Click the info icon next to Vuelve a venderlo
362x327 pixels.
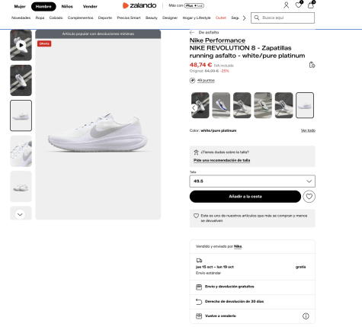[306, 316]
